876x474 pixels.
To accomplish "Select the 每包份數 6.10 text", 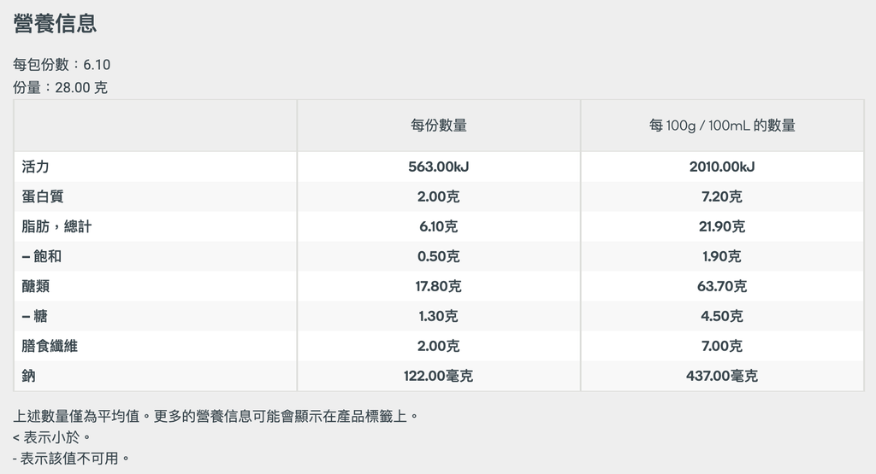I will point(62,65).
